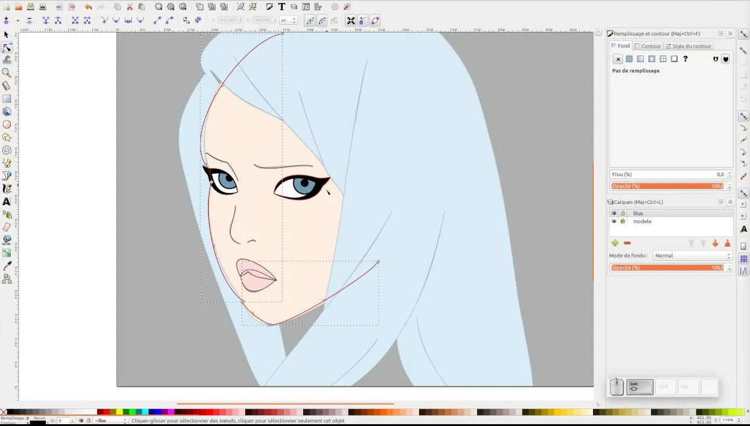Pick the Star tool
The width and height of the screenshot is (750, 426).
click(x=7, y=137)
